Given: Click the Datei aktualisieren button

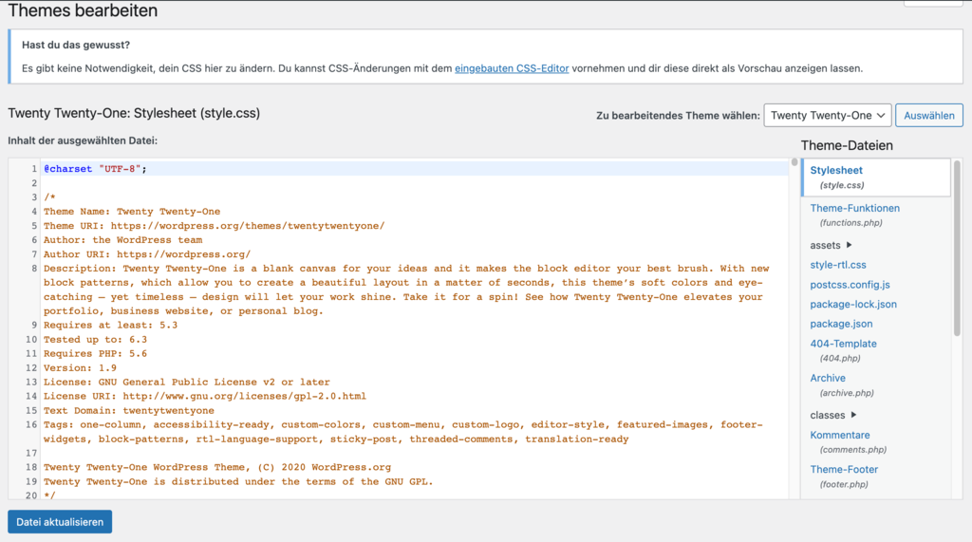Looking at the screenshot, I should point(60,522).
